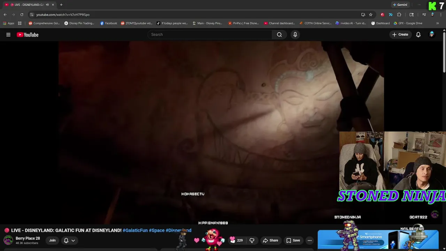Open the If todays people we... bookmark
This screenshot has width=446, height=251.
pos(172,23)
